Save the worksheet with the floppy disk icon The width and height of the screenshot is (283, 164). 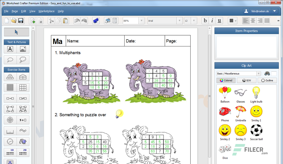21,21
